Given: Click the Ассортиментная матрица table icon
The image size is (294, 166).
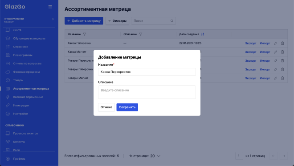Looking at the screenshot, I should coord(8,89).
